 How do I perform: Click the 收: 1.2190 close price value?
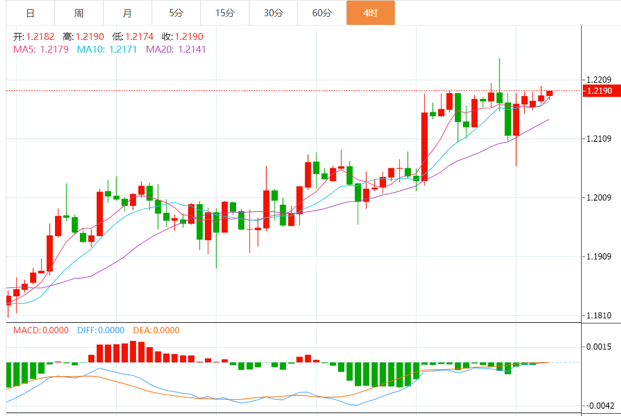point(182,37)
